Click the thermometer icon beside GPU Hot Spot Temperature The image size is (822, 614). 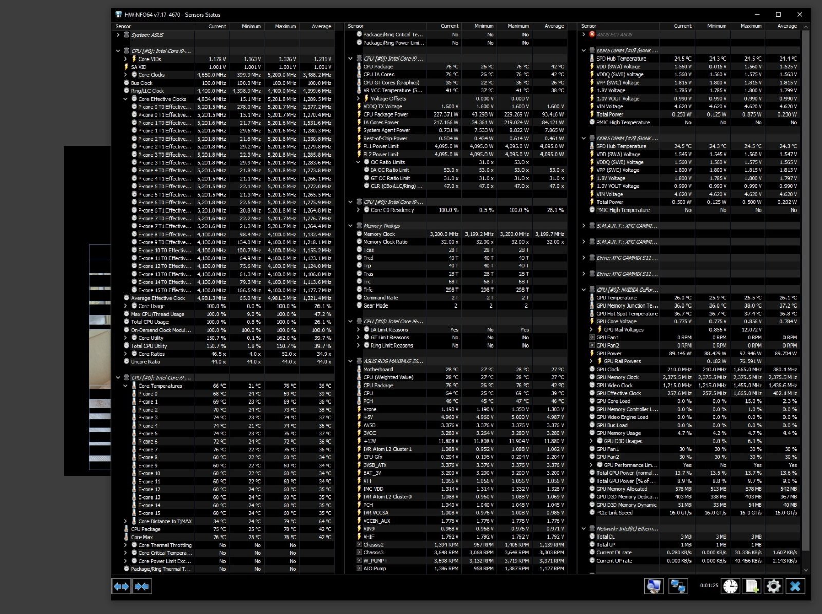coord(592,314)
